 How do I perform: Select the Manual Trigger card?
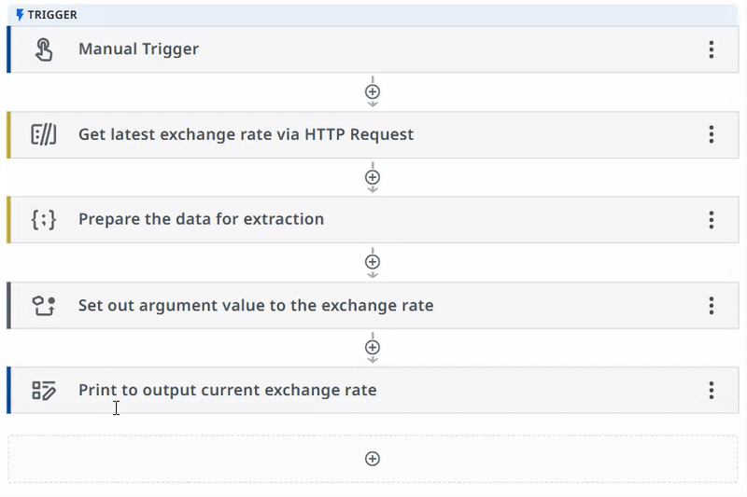click(x=373, y=49)
